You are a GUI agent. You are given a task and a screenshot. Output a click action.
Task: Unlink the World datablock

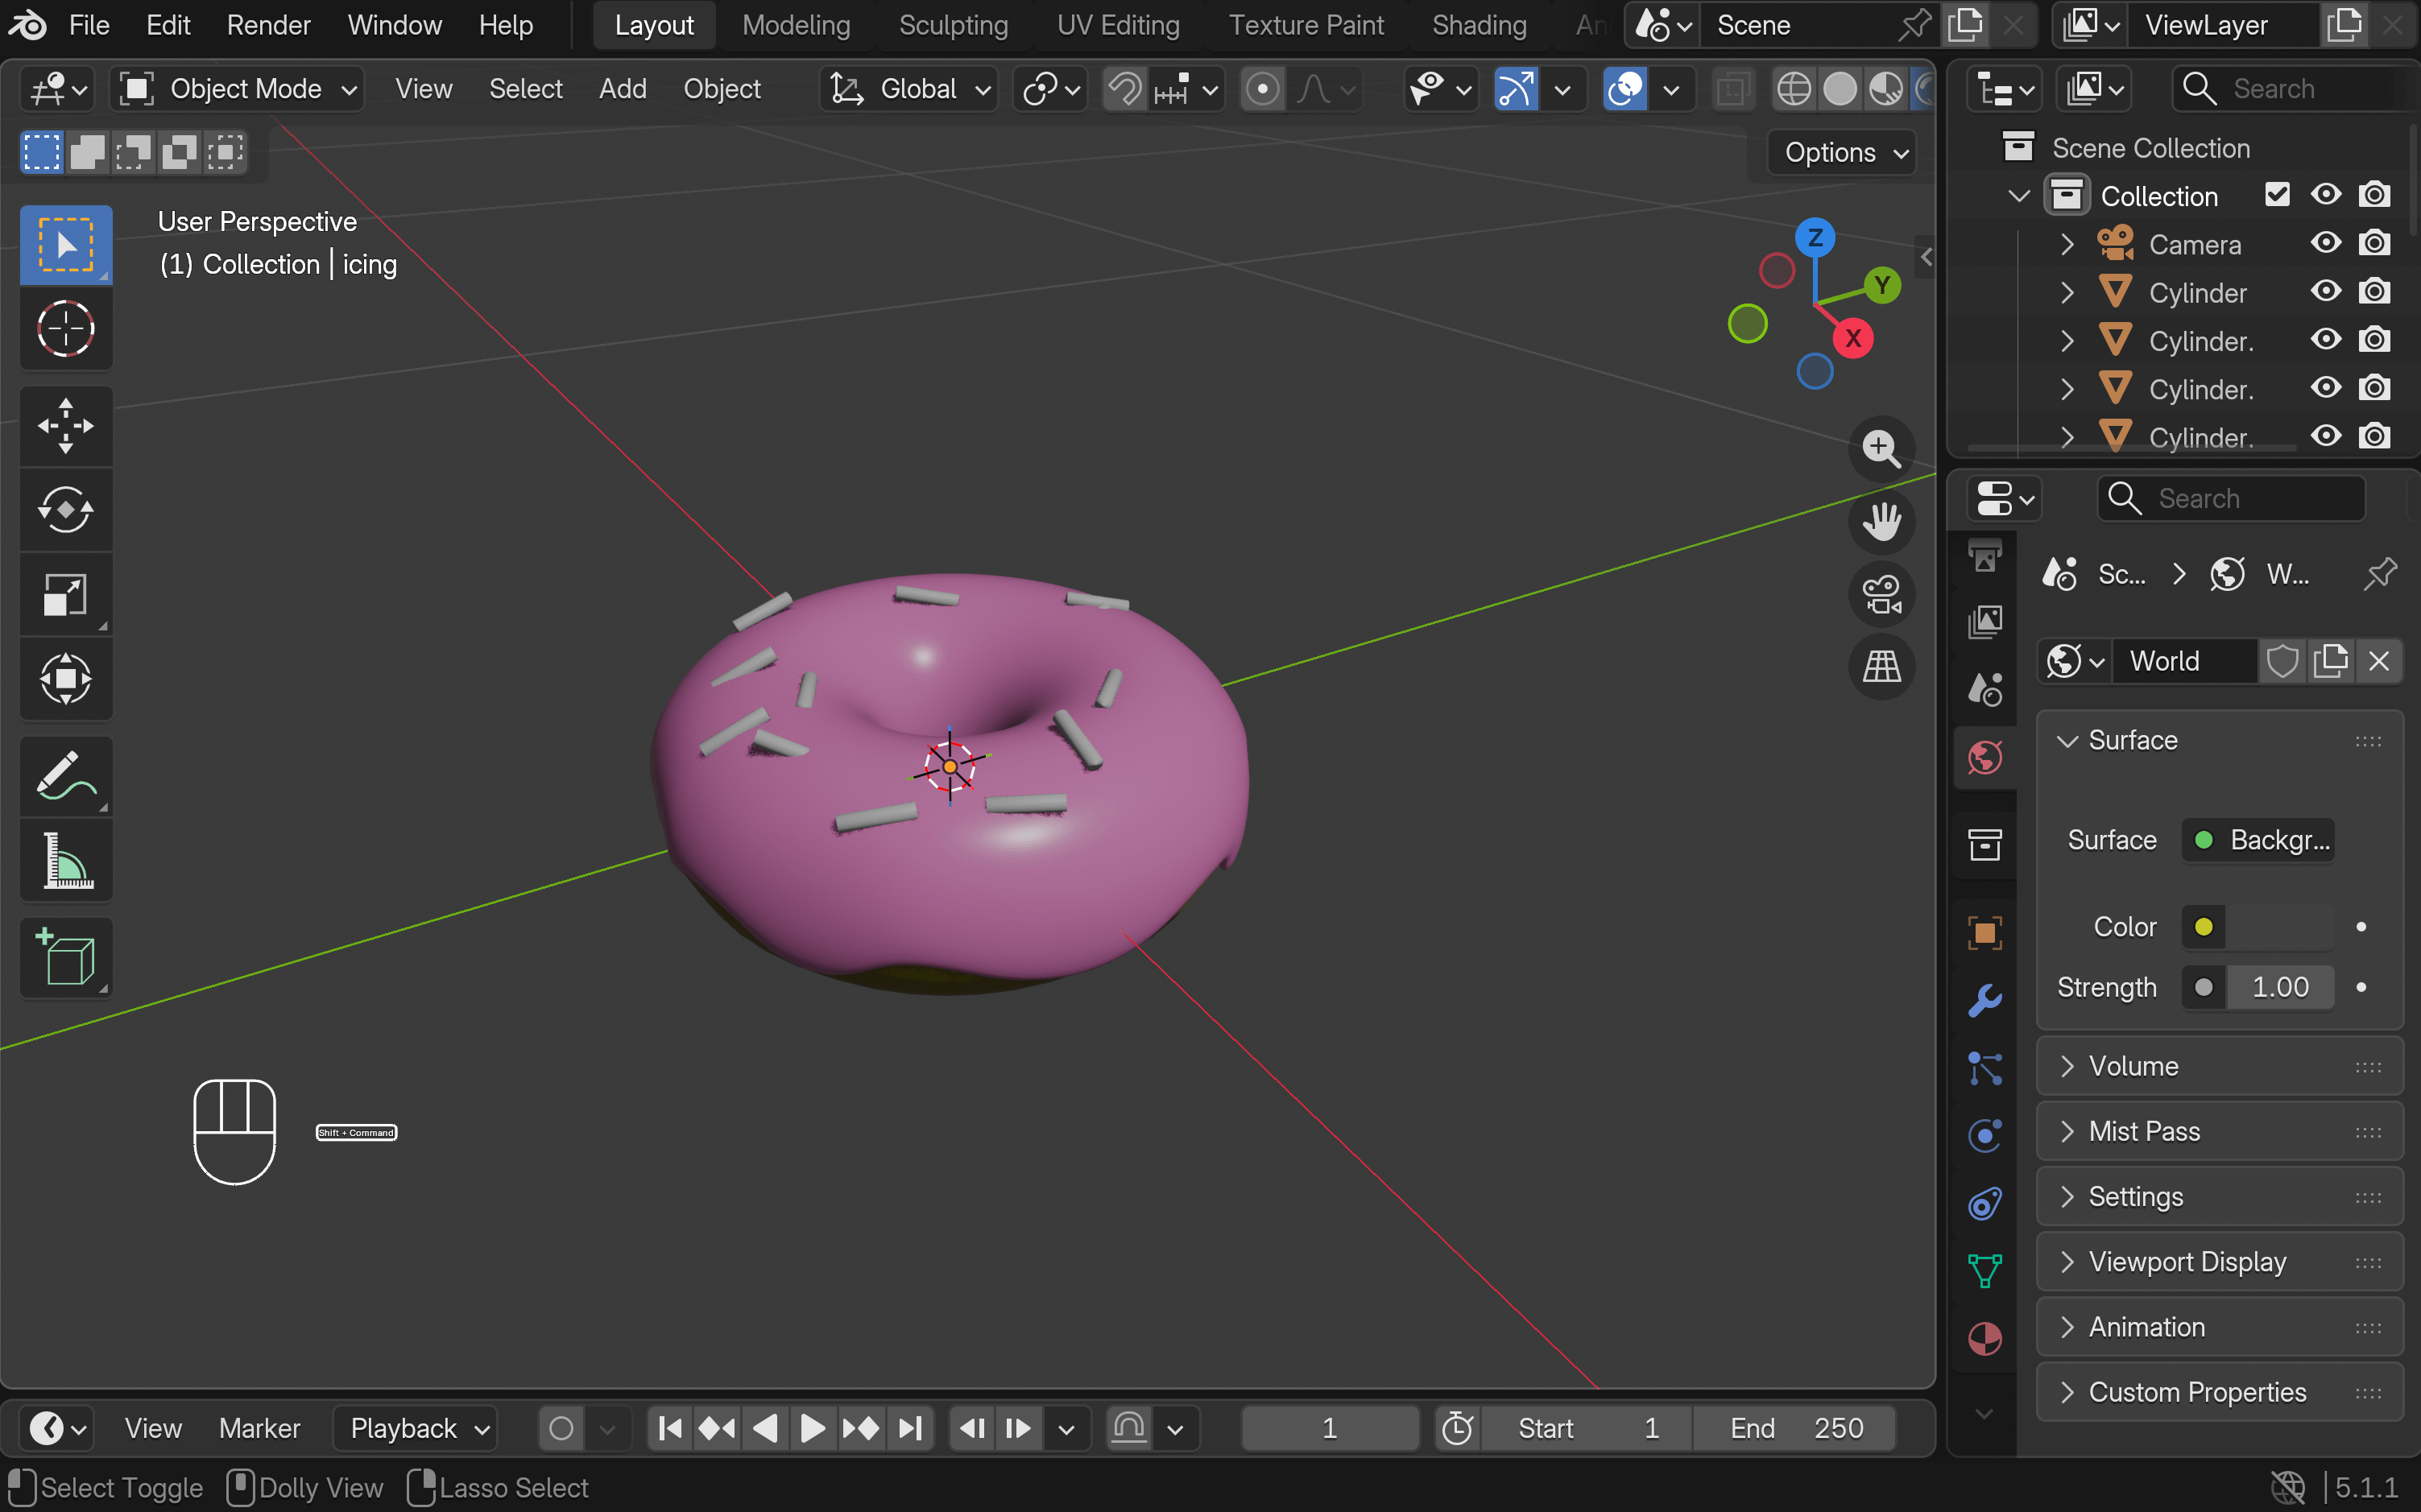click(x=2379, y=661)
